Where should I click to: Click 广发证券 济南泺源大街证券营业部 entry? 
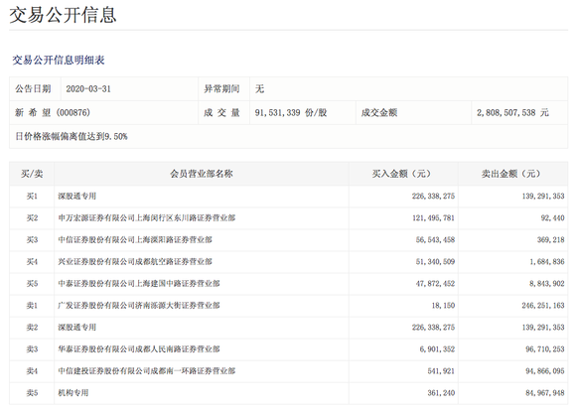click(x=139, y=305)
